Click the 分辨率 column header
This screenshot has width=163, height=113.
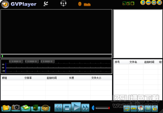(x=28, y=78)
